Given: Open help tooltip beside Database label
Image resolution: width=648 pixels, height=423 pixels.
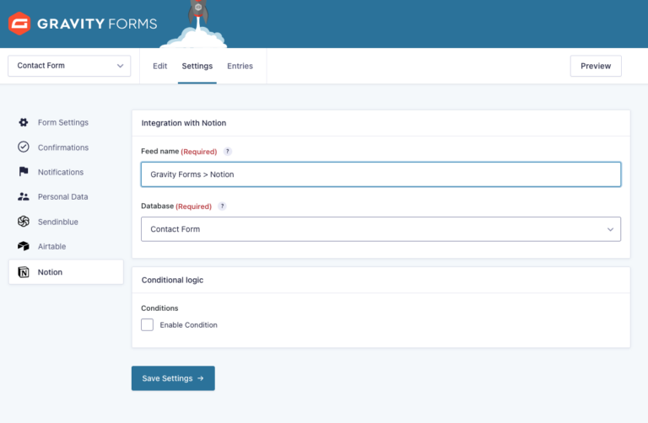Looking at the screenshot, I should 222,206.
